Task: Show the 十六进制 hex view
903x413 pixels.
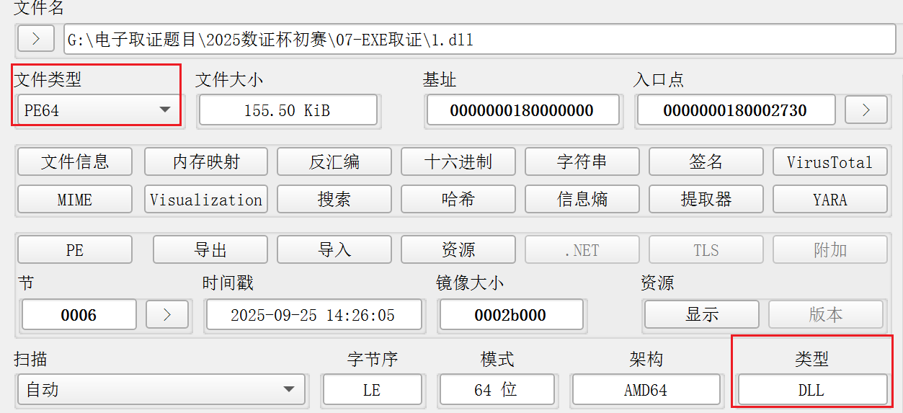Action: point(458,162)
